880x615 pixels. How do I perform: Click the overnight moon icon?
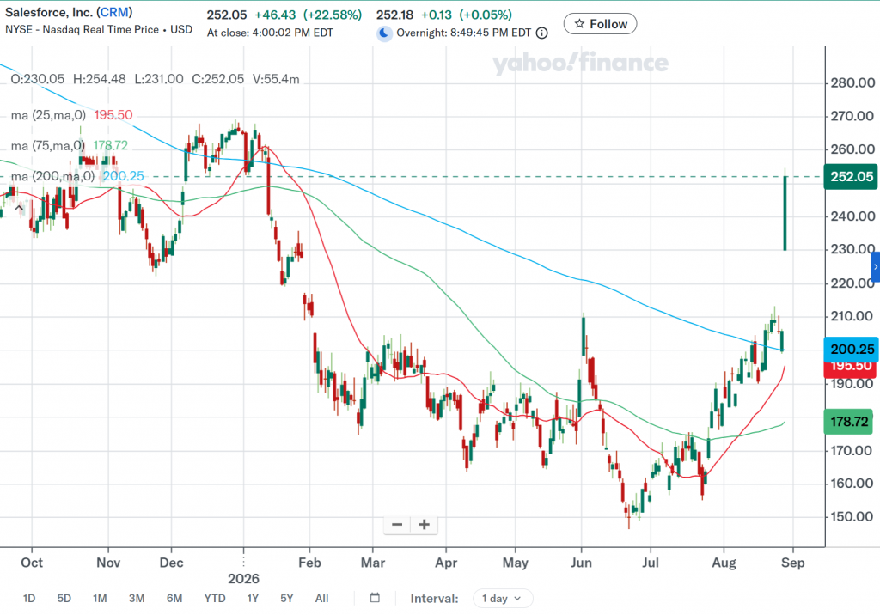(384, 33)
